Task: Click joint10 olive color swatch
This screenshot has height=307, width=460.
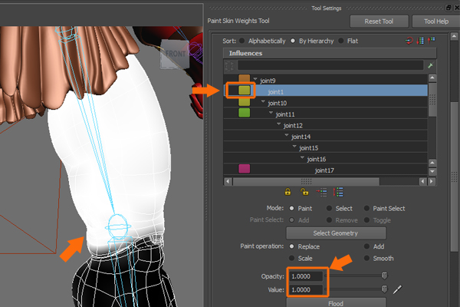Action: [x=244, y=101]
